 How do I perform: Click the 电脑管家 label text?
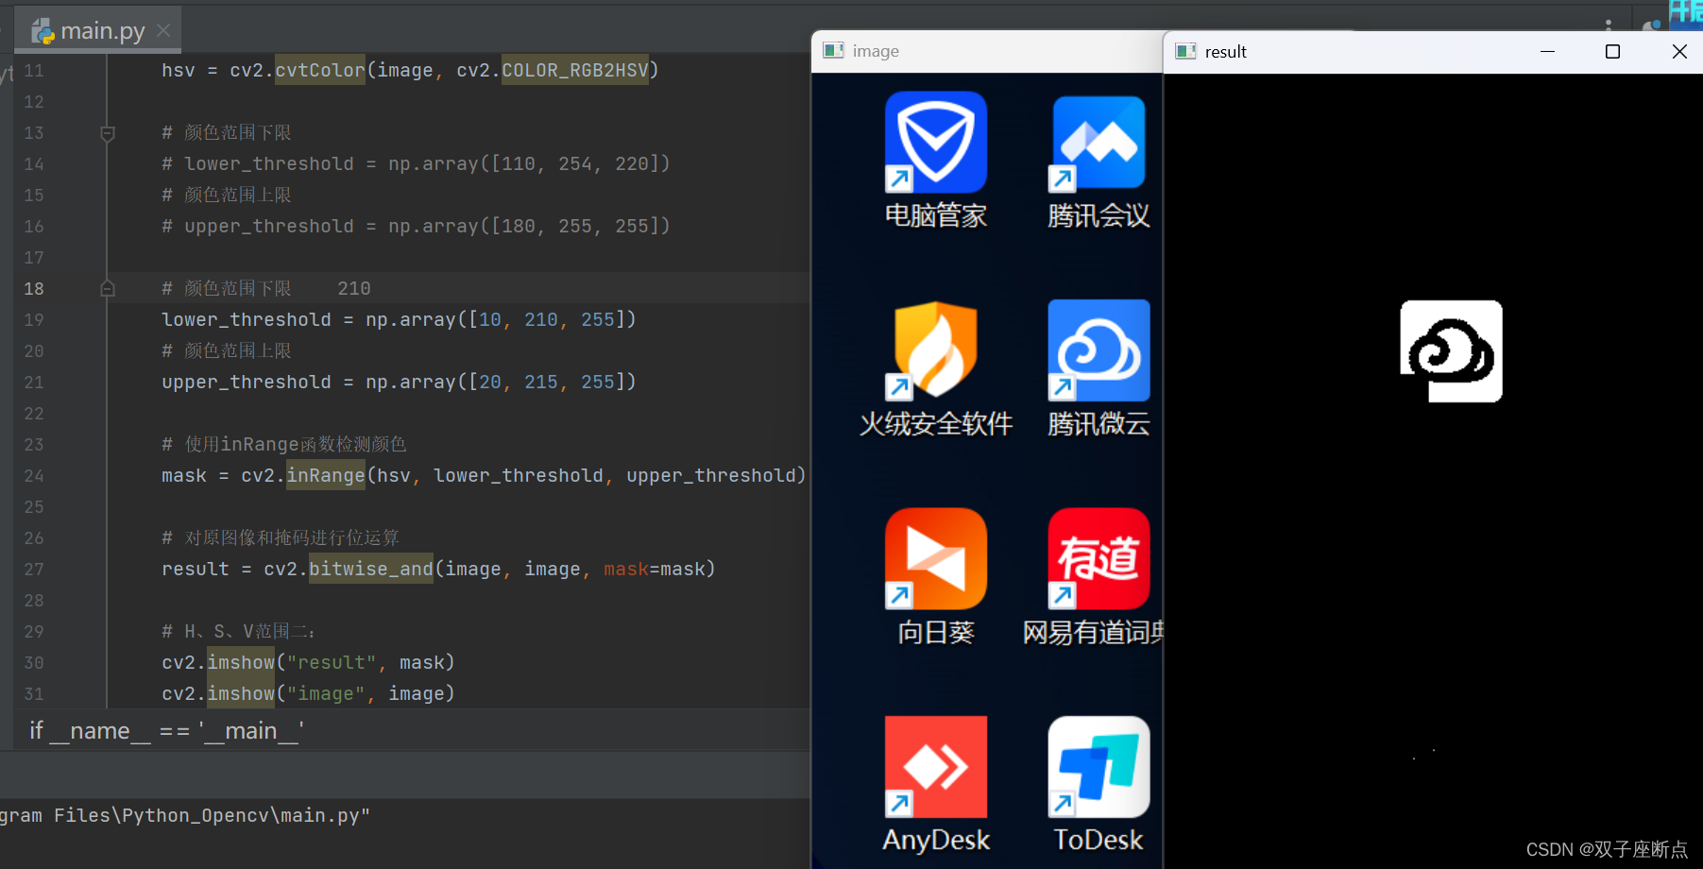935,215
